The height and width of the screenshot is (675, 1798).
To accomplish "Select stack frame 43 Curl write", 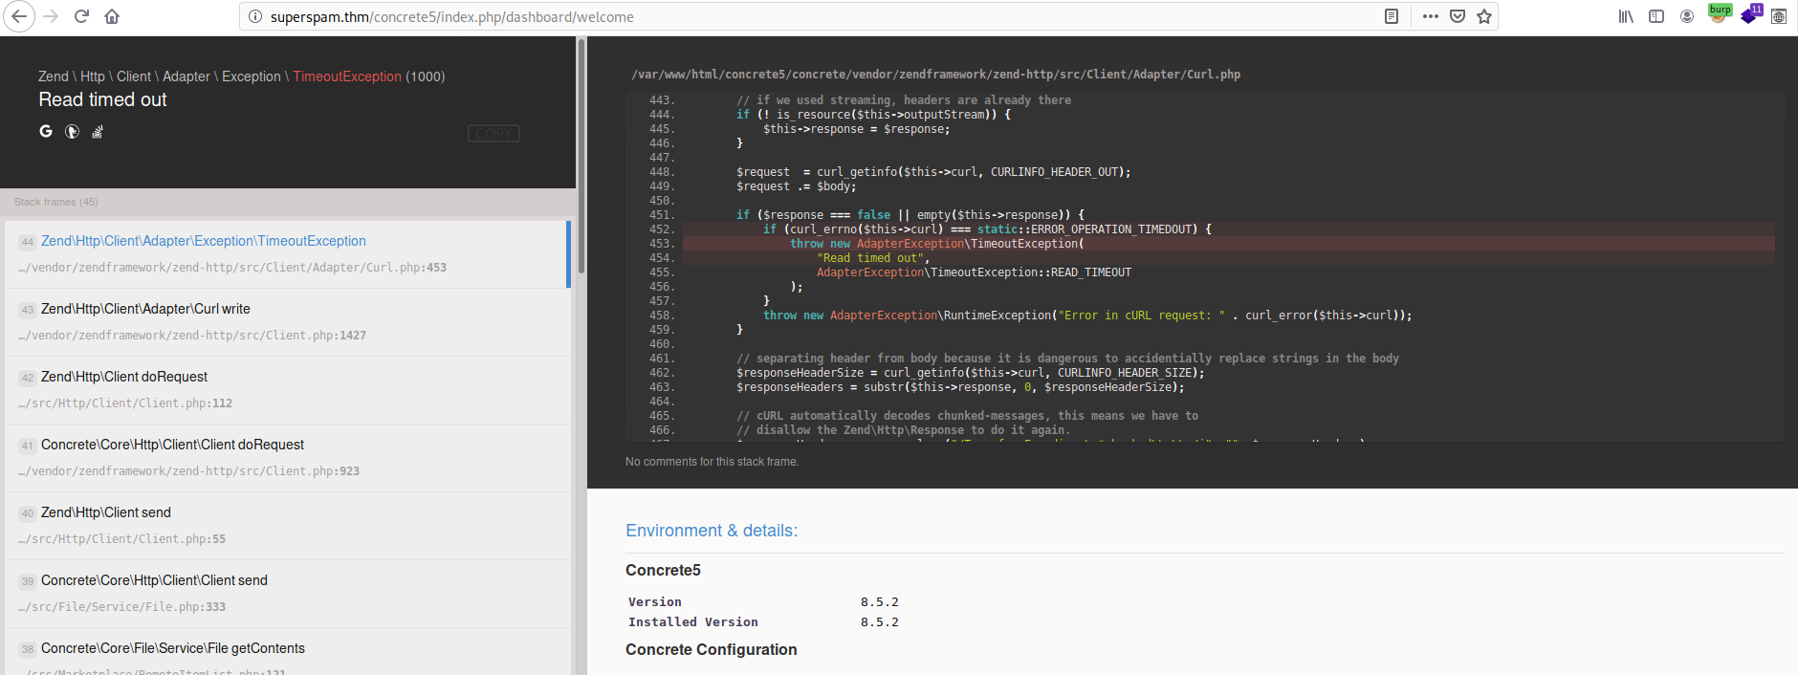I will click(x=288, y=322).
